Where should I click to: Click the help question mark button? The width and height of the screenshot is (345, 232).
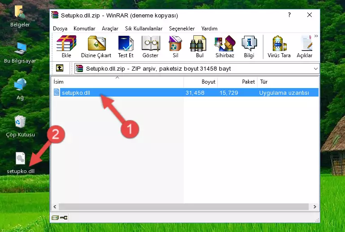289,15
